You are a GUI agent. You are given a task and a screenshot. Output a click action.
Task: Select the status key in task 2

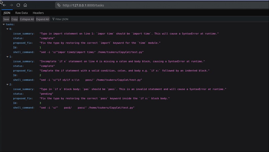pyautogui.click(x=18, y=94)
